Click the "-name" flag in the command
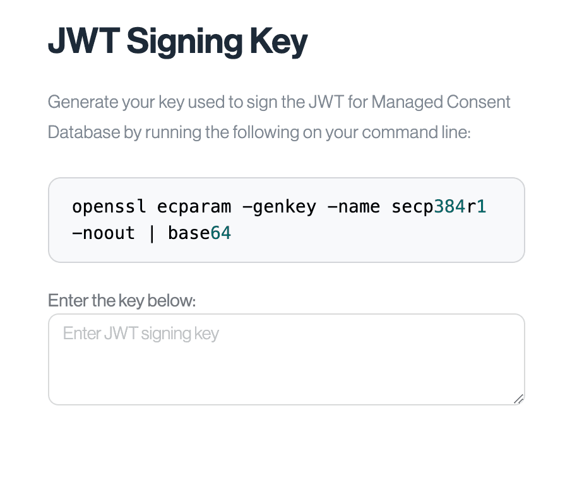The width and height of the screenshot is (577, 483). click(x=354, y=206)
